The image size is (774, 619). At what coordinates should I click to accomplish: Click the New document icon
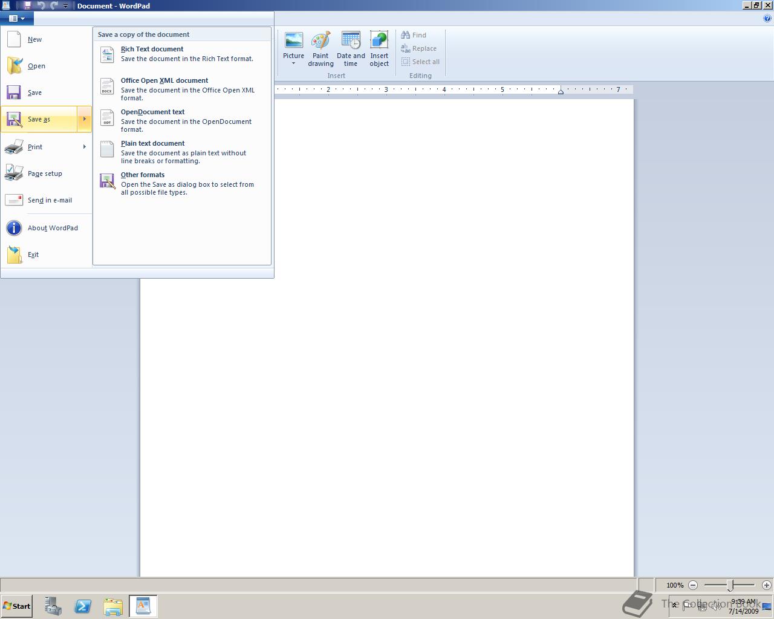pyautogui.click(x=14, y=39)
